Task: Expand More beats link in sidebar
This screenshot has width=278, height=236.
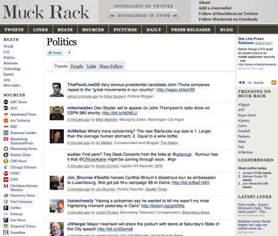Action: click(13, 86)
